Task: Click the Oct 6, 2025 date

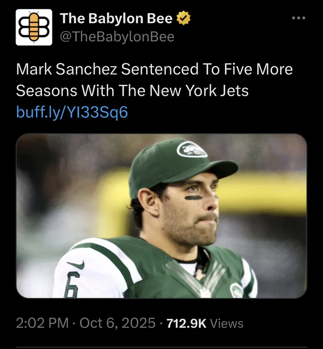Action: pyautogui.click(x=117, y=323)
